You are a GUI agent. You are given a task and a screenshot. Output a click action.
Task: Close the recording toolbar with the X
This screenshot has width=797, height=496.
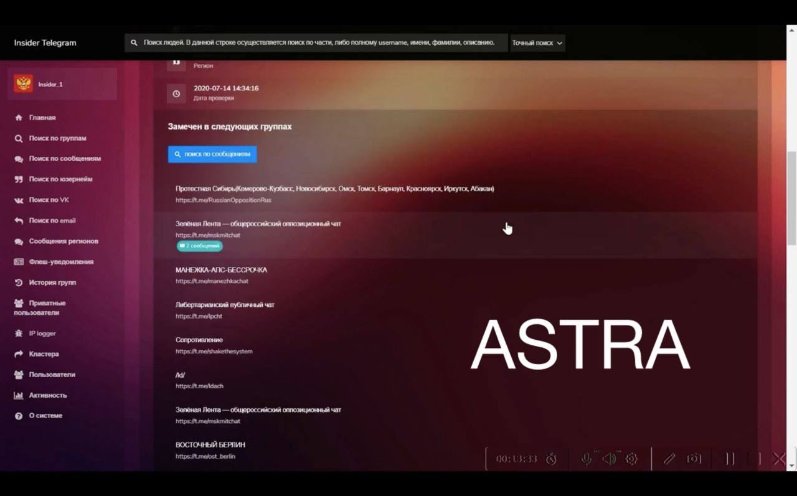tap(779, 459)
